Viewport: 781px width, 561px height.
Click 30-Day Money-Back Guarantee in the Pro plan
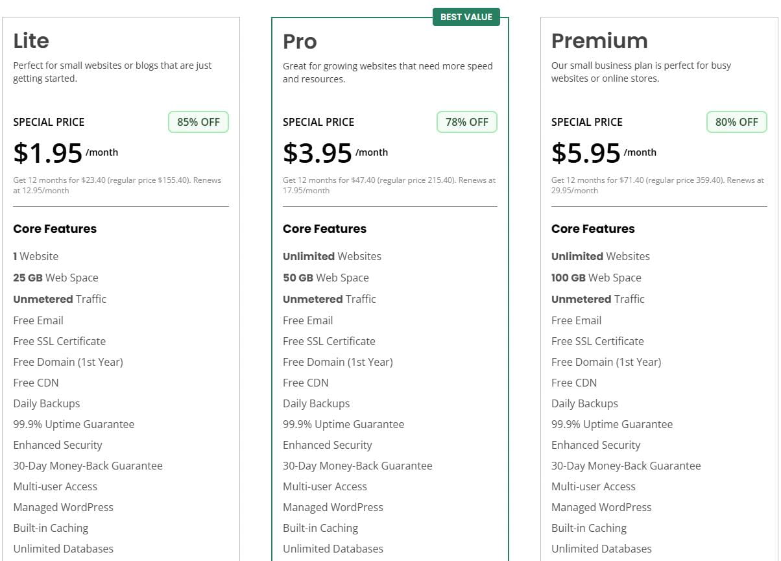click(357, 466)
